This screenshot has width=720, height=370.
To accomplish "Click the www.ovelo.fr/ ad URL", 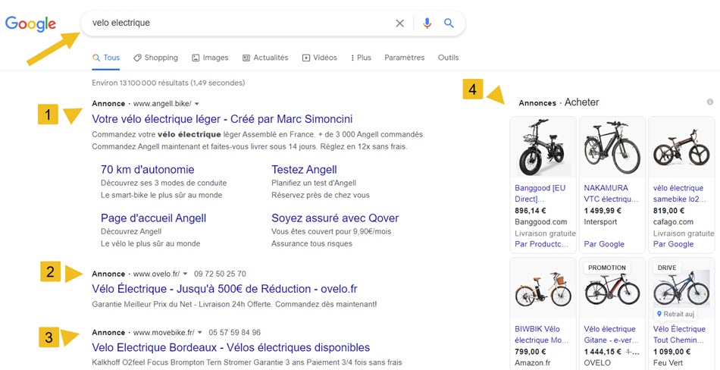I will coord(157,274).
